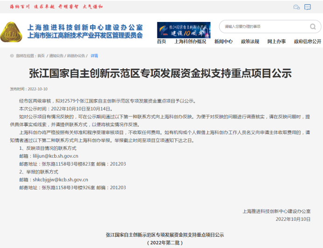Click the 科创办公告 breadcrumb link

(76, 56)
